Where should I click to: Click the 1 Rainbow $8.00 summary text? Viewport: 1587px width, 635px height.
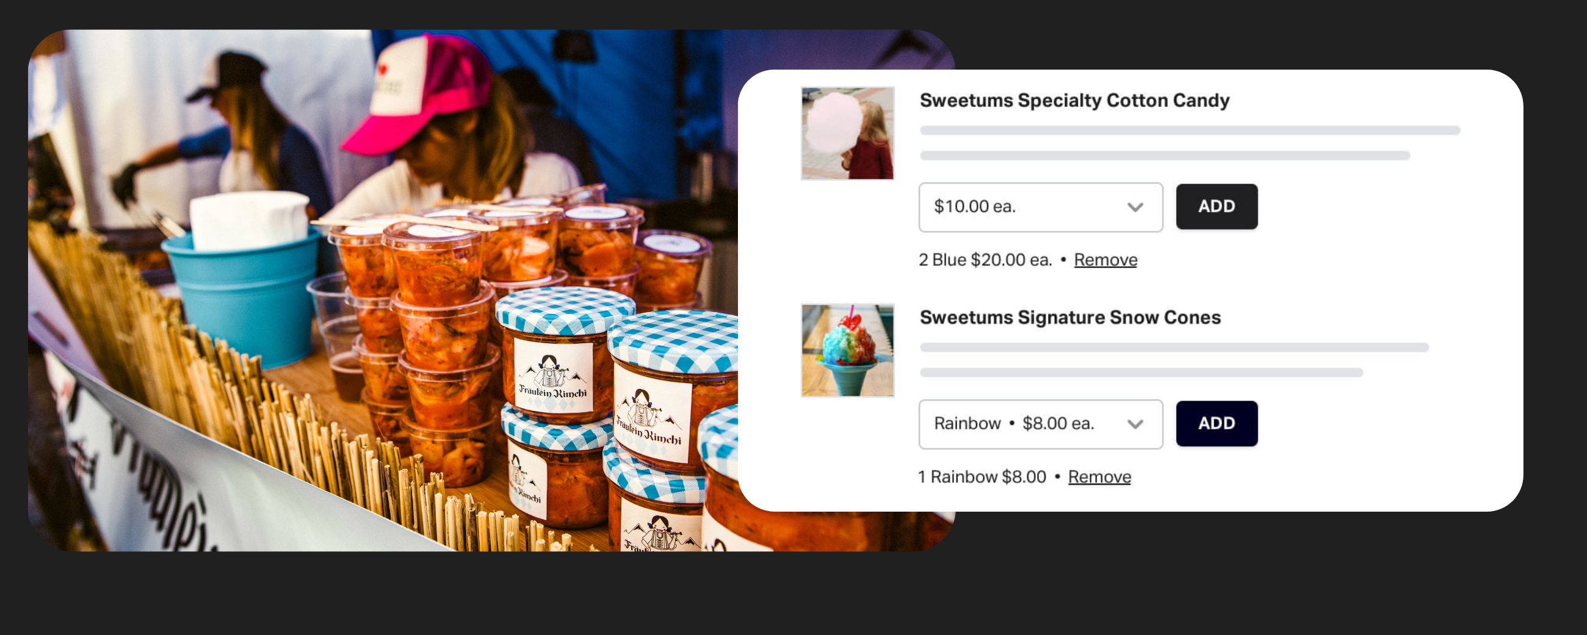point(981,477)
